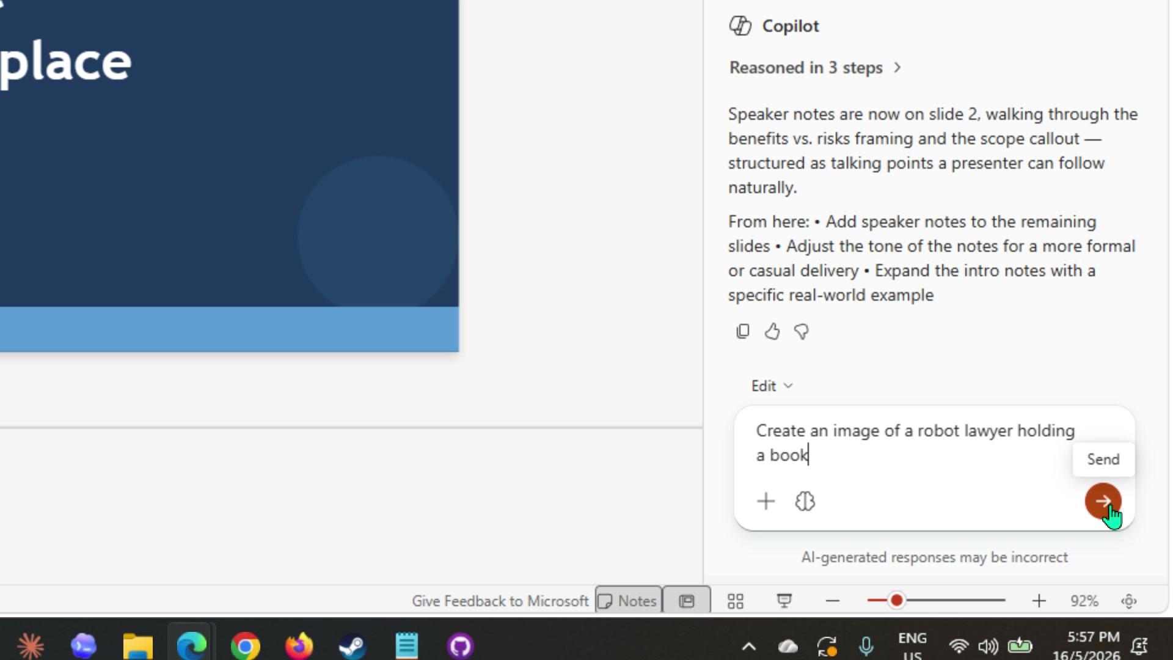Open the ENG US language switcher
This screenshot has width=1173, height=660.
(x=912, y=645)
